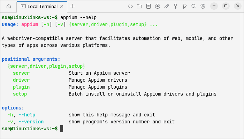Click 'show program's version number and exit'
Image resolution: width=244 pixels, height=139 pixels.
coord(122,122)
